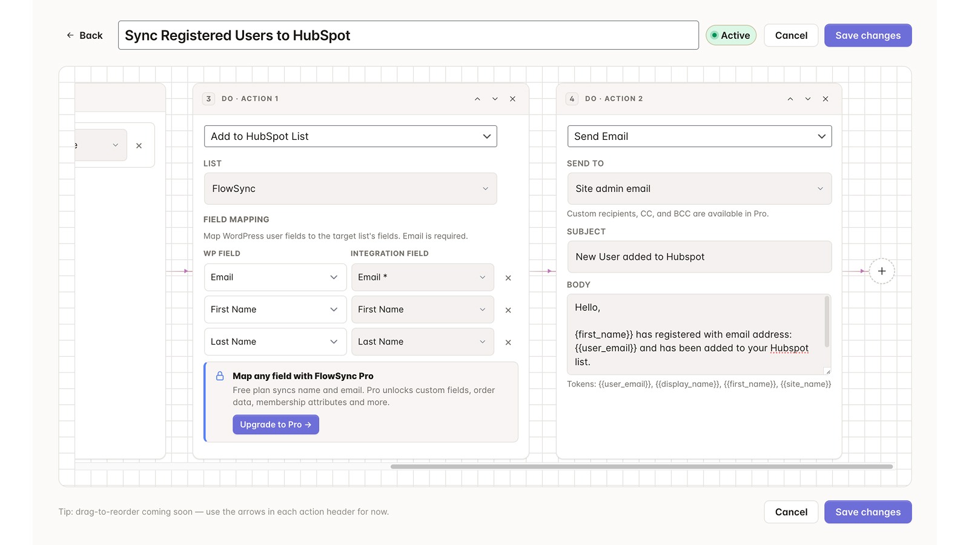Click the step number 4 badge
Screen dimensions: 969x545
[572, 99]
